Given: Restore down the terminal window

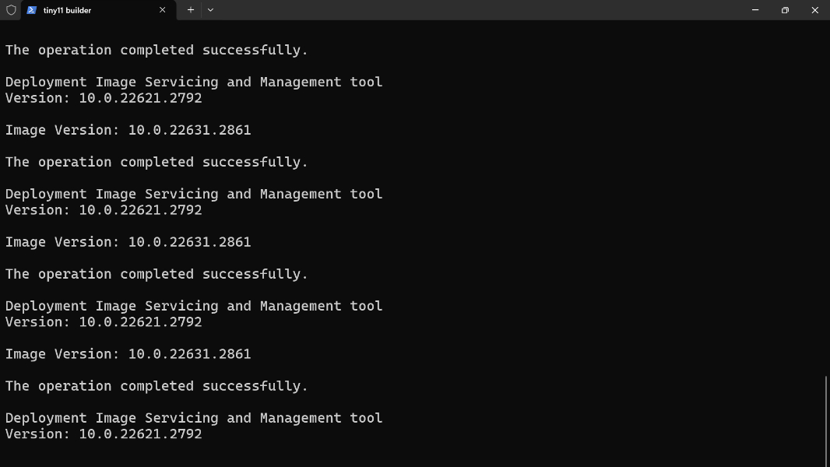Looking at the screenshot, I should [x=785, y=10].
